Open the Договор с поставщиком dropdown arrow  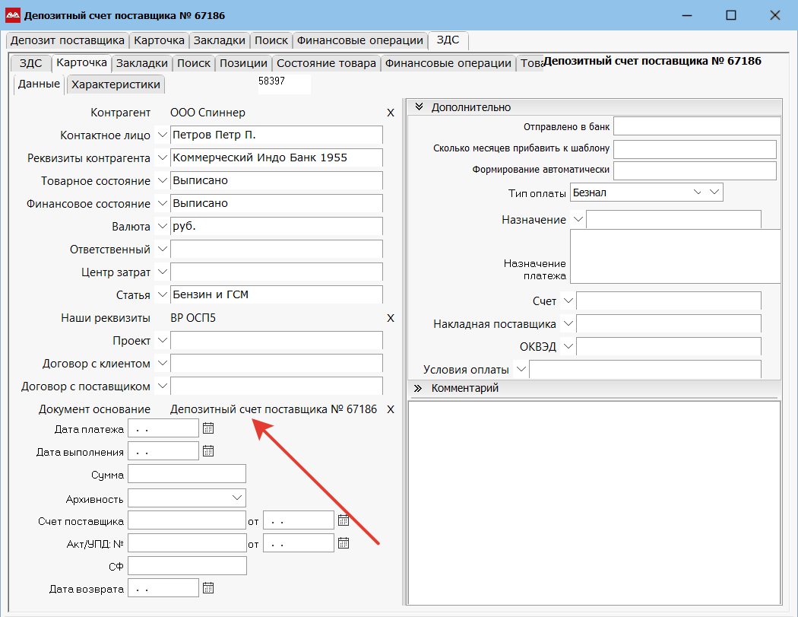pyautogui.click(x=163, y=386)
